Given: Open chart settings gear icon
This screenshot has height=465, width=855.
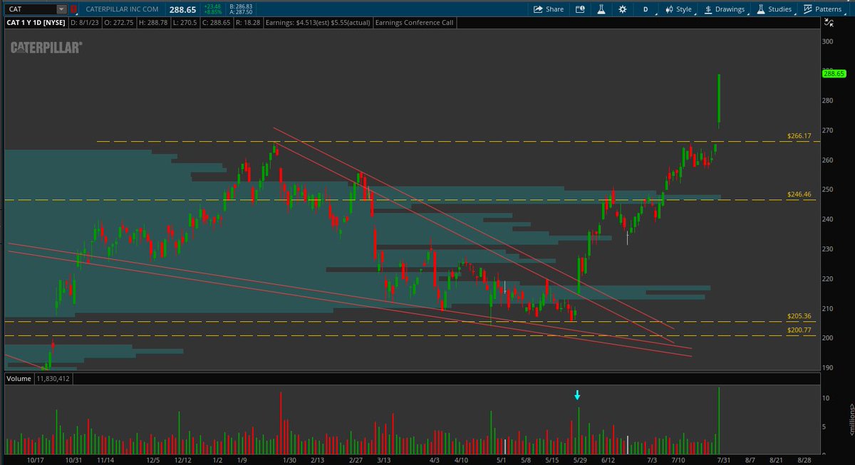Looking at the screenshot, I should tap(623, 9).
